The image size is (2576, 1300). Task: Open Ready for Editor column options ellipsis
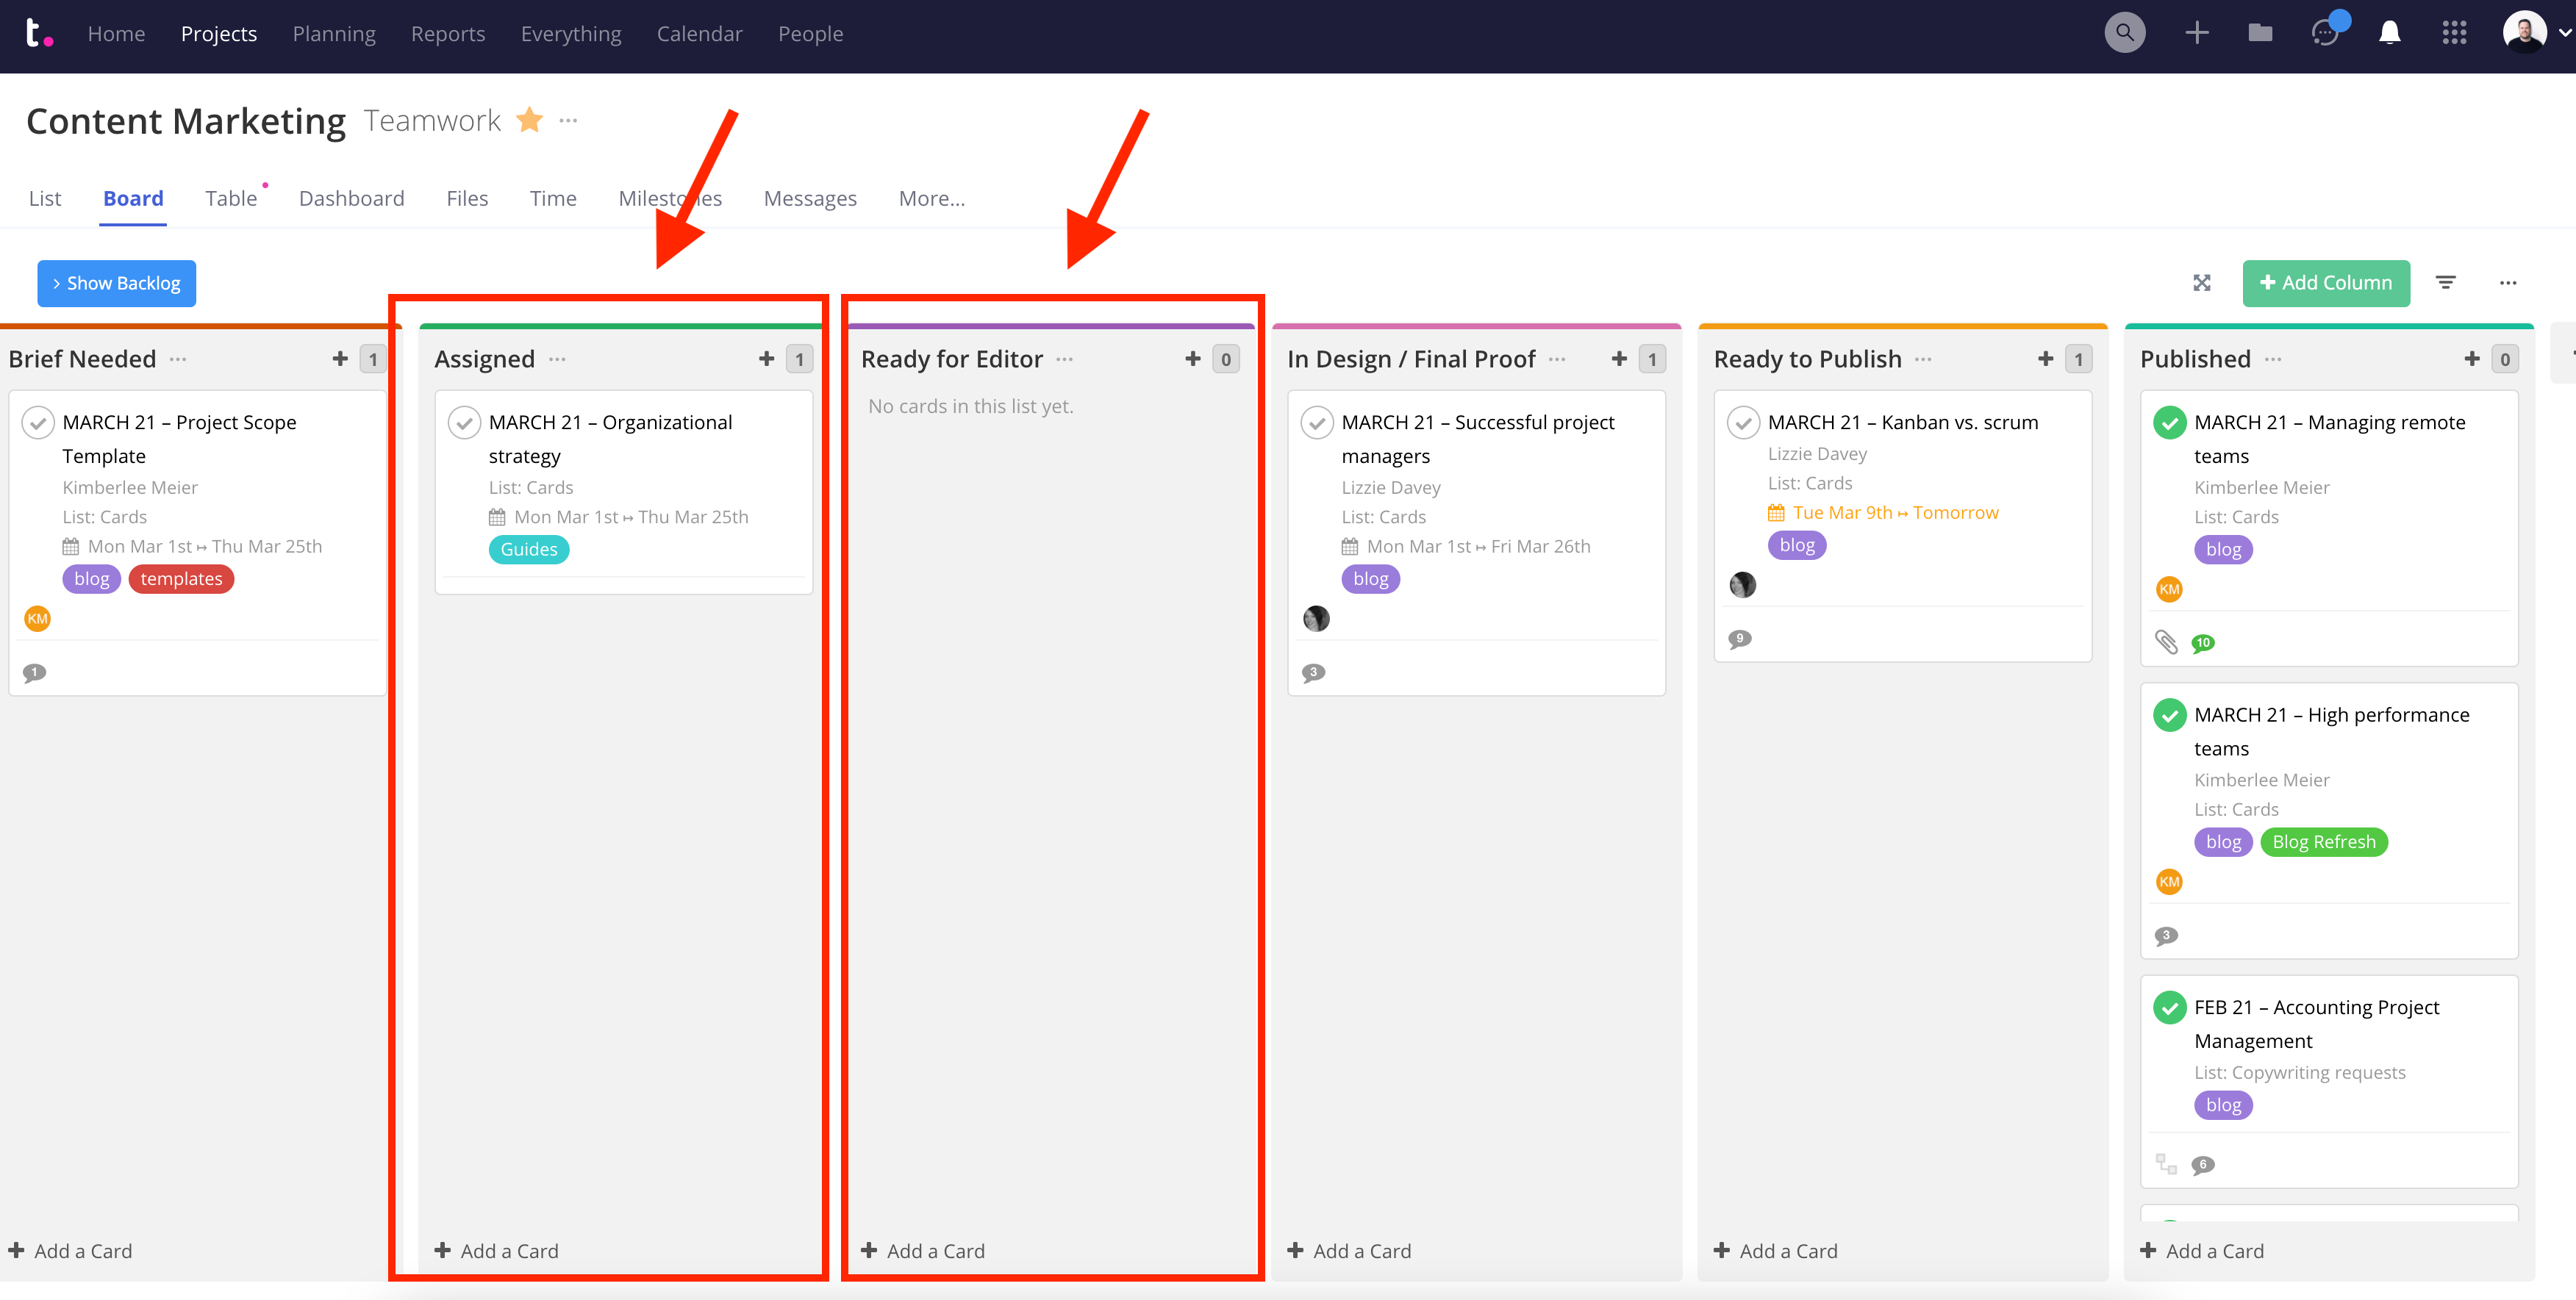coord(1064,359)
